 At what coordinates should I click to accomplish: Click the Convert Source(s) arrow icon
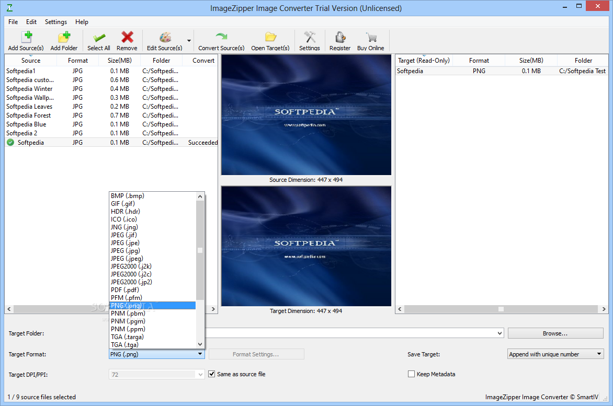click(x=221, y=37)
